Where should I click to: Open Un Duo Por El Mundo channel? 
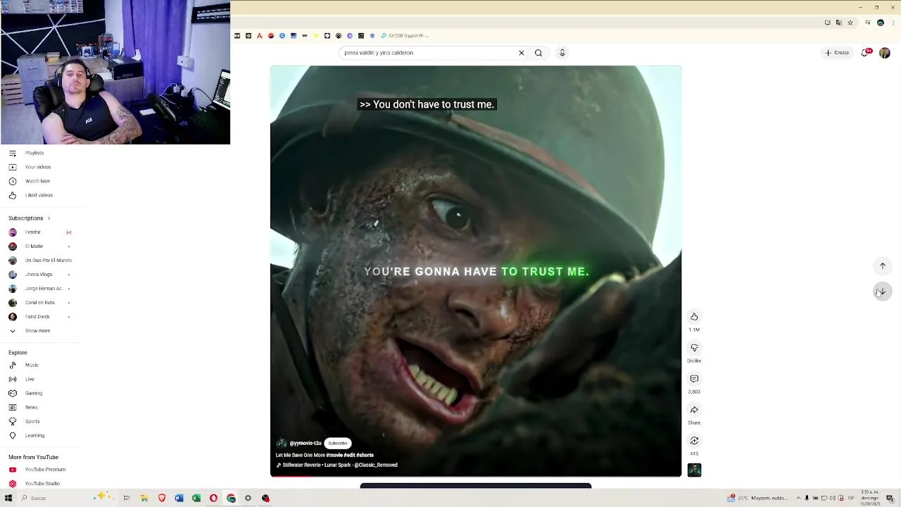click(x=48, y=261)
